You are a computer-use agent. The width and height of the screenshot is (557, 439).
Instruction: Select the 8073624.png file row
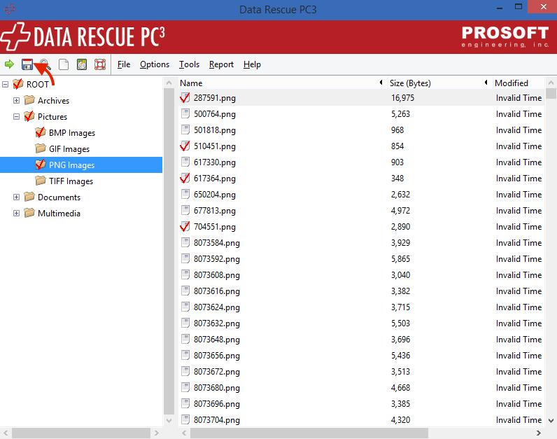click(361, 307)
